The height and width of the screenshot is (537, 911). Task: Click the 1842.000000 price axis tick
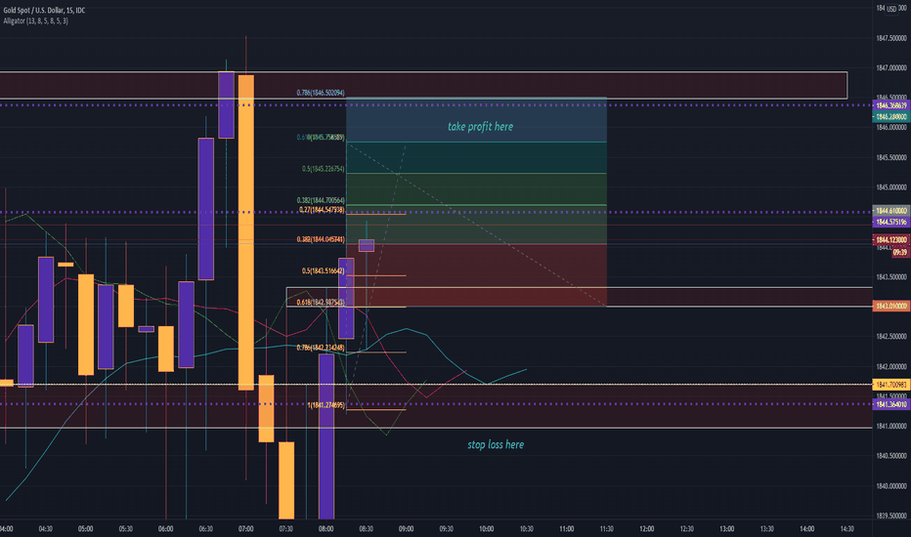coord(891,366)
